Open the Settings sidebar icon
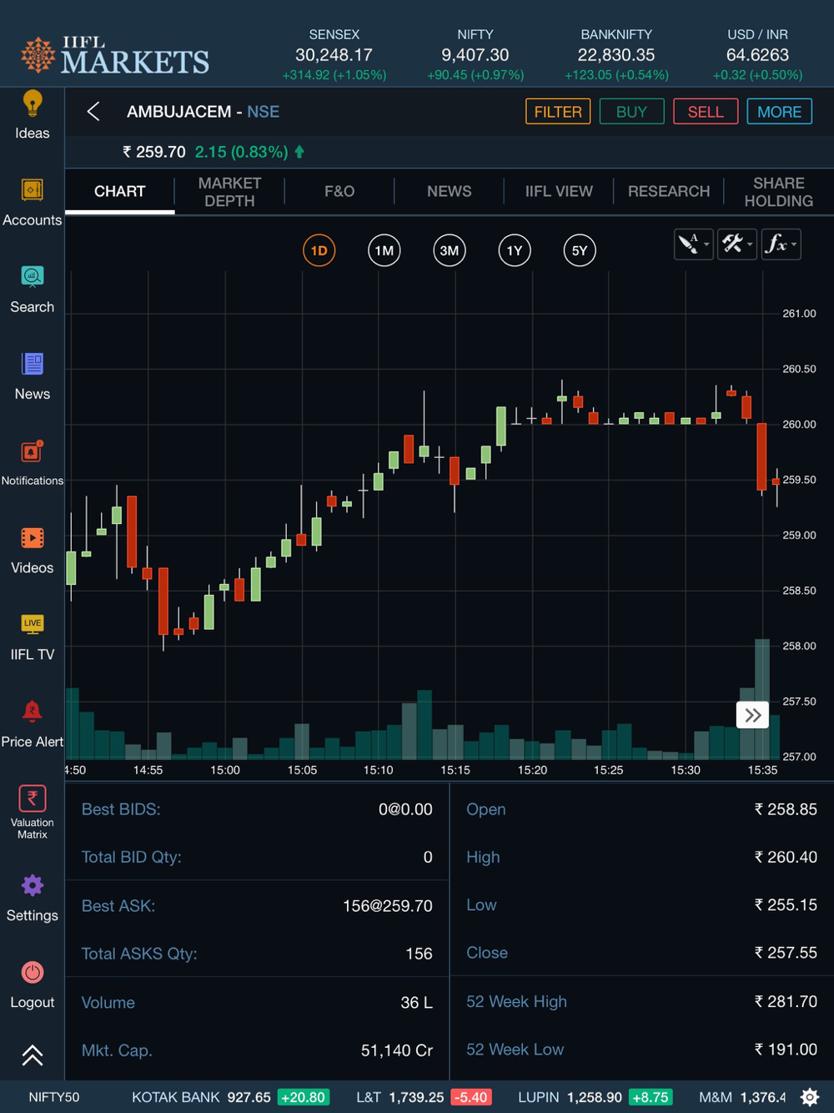834x1113 pixels. (32, 885)
